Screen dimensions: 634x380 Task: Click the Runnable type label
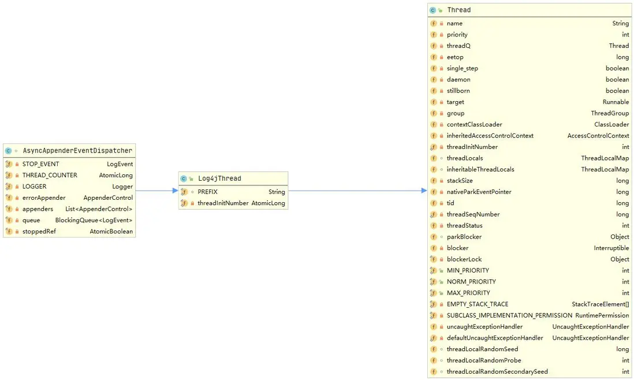[x=616, y=102]
